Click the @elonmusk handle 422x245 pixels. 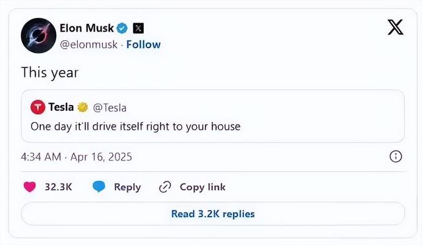click(88, 44)
